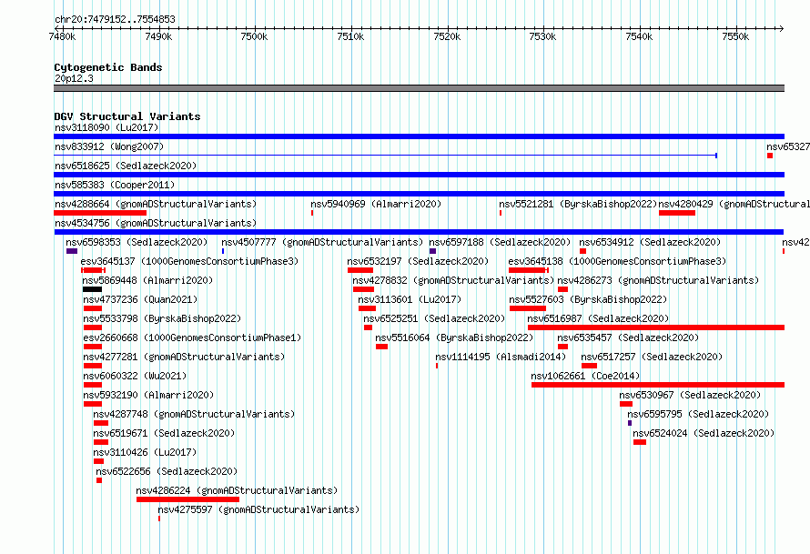
Task: Open nsv6060322 (Wu2021) label
Action: tap(135, 376)
